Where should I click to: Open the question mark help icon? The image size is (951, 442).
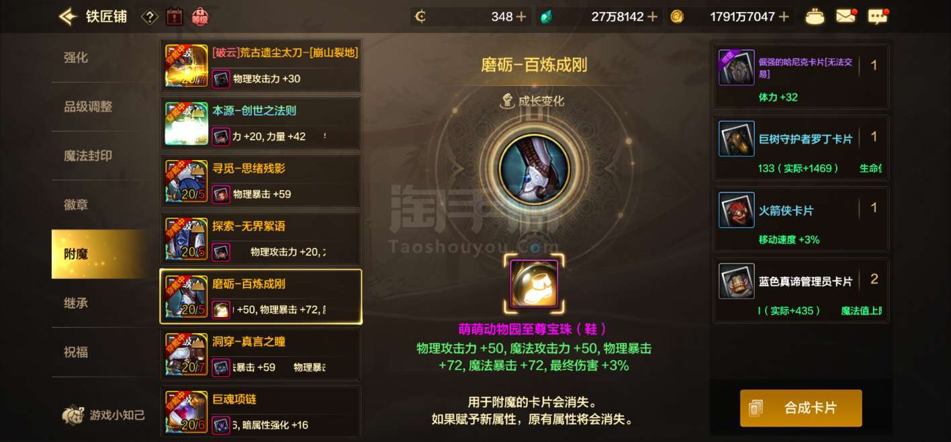[150, 17]
